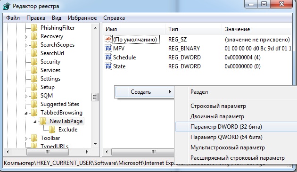Expand the Recovery tree node
297x172 pixels.
coord(26,37)
